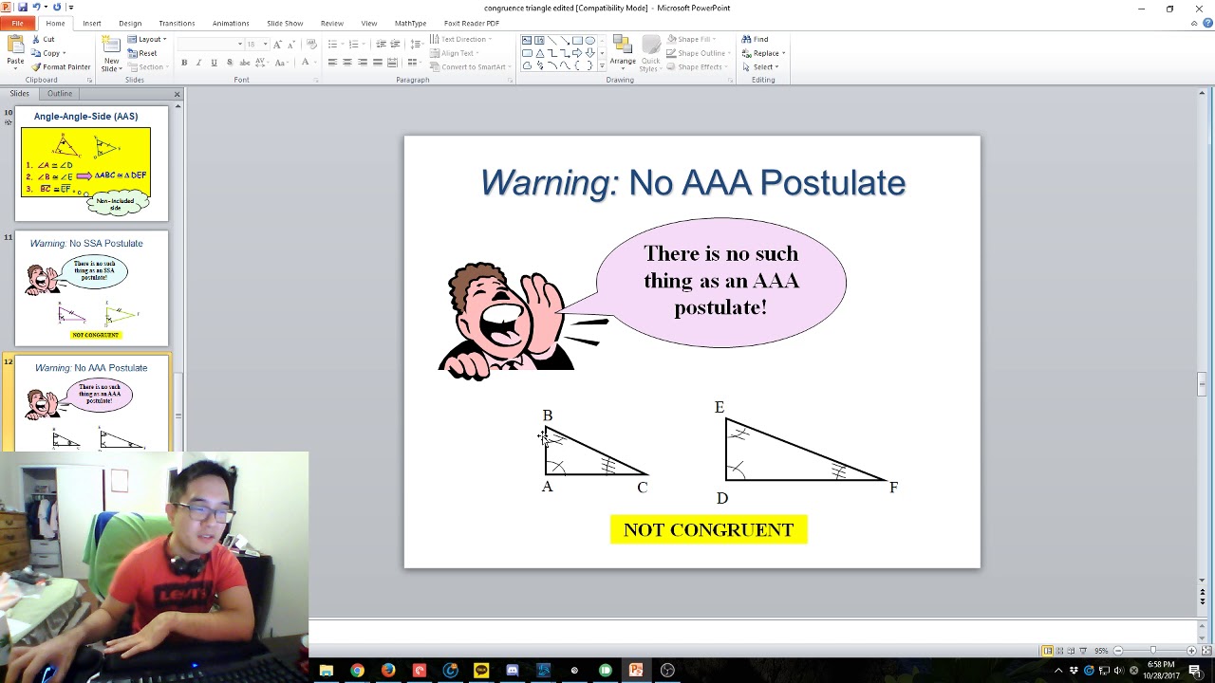This screenshot has width=1215, height=683.
Task: Open the Arrange options
Action: coord(623,53)
